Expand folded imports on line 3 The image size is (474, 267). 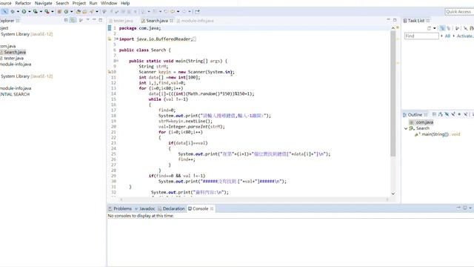[x=117, y=39]
